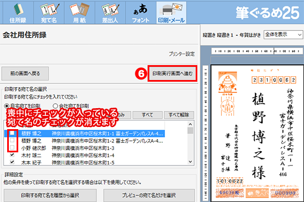The height and width of the screenshot is (202, 304).
Task: Click the horizontal ruler above preview
Action: (256, 51)
